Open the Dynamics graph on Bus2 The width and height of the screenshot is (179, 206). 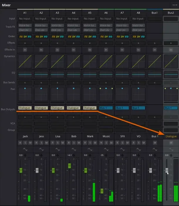click(x=171, y=61)
